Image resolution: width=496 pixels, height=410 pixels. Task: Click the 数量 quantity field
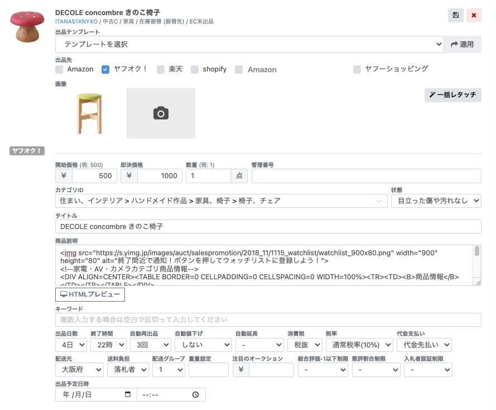[208, 176]
